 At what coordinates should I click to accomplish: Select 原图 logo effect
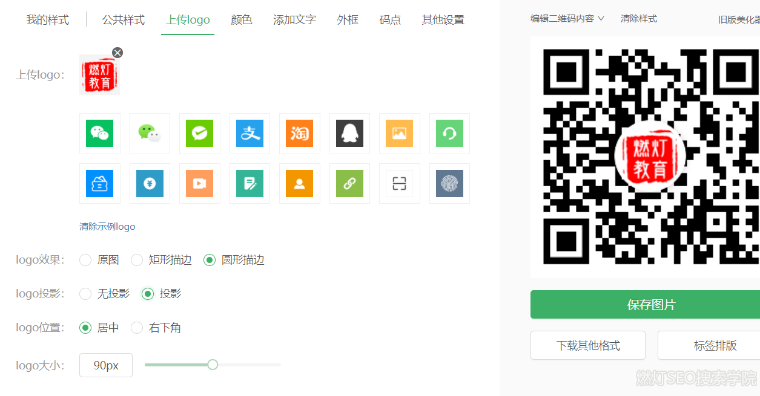click(85, 260)
